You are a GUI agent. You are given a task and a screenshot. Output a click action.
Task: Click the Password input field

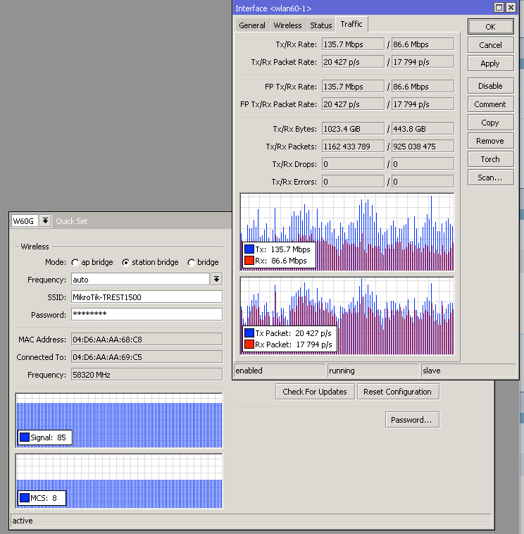146,314
